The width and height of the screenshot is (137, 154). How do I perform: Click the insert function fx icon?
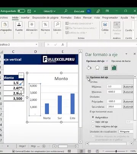coord(63,45)
